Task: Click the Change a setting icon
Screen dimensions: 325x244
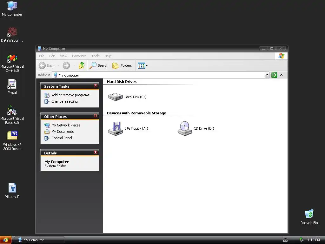Action: click(47, 102)
